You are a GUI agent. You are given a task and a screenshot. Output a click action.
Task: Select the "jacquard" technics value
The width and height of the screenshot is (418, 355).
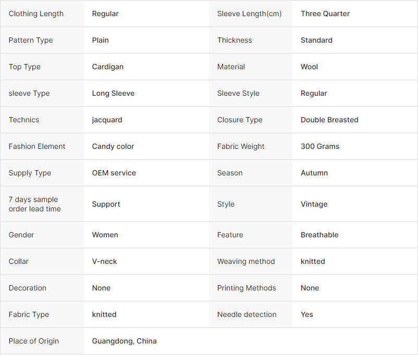click(x=107, y=120)
